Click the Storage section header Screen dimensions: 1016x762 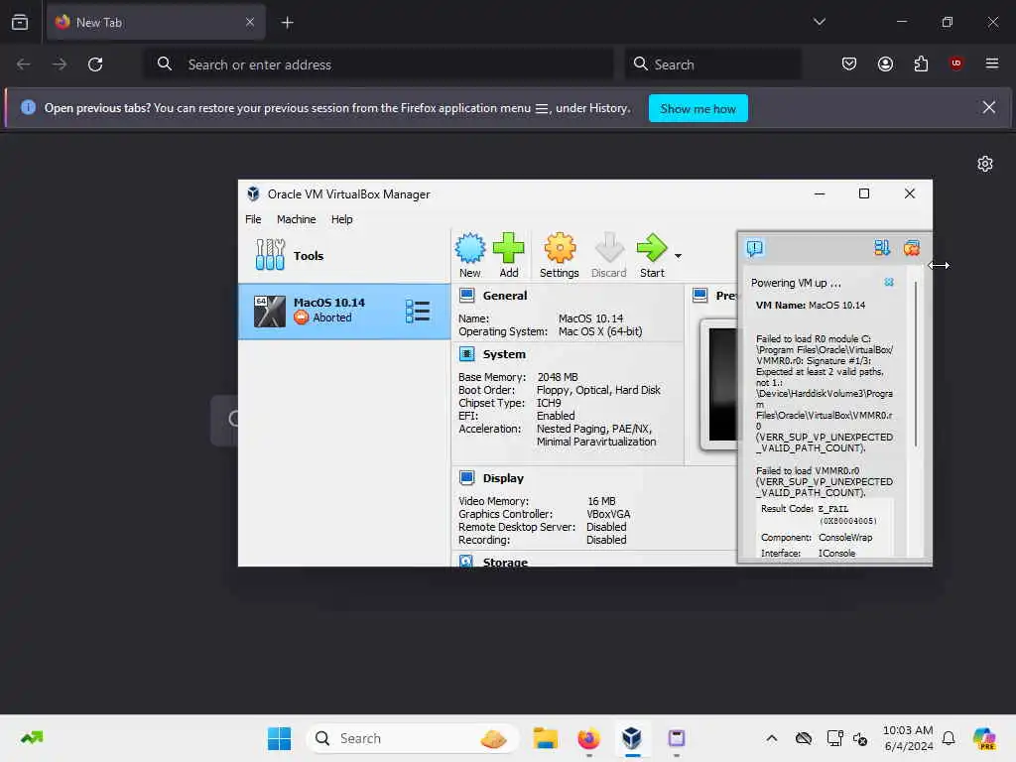tap(505, 562)
